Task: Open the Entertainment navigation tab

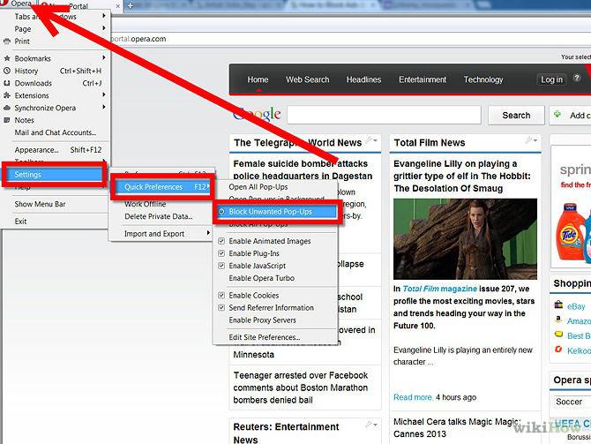Action: (423, 79)
